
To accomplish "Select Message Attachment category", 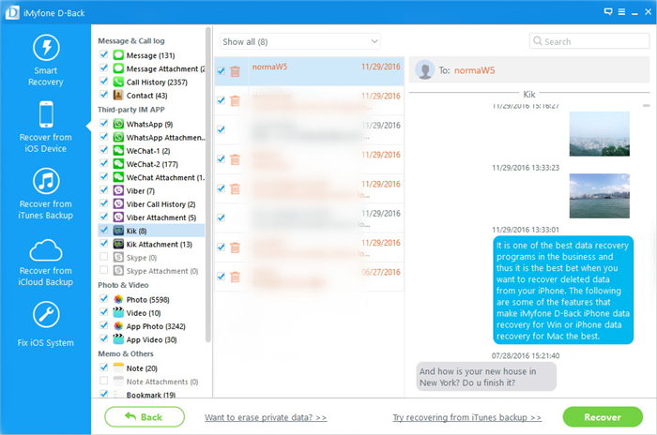I will click(165, 68).
